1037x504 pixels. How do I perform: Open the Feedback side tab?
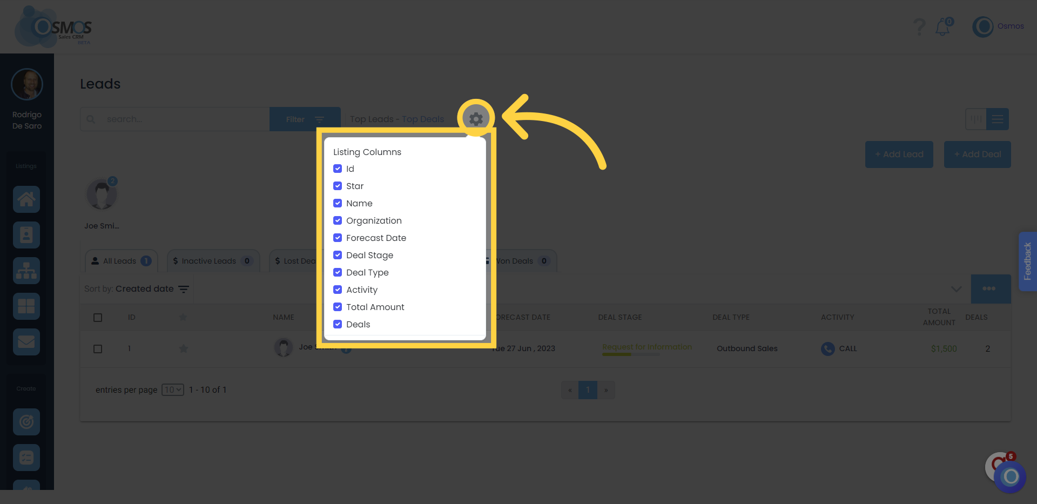(x=1027, y=261)
